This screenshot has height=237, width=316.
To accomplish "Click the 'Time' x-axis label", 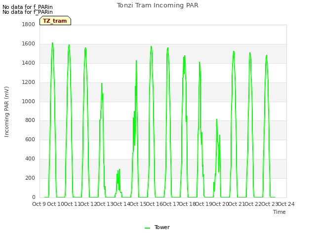I will click(x=279, y=212).
